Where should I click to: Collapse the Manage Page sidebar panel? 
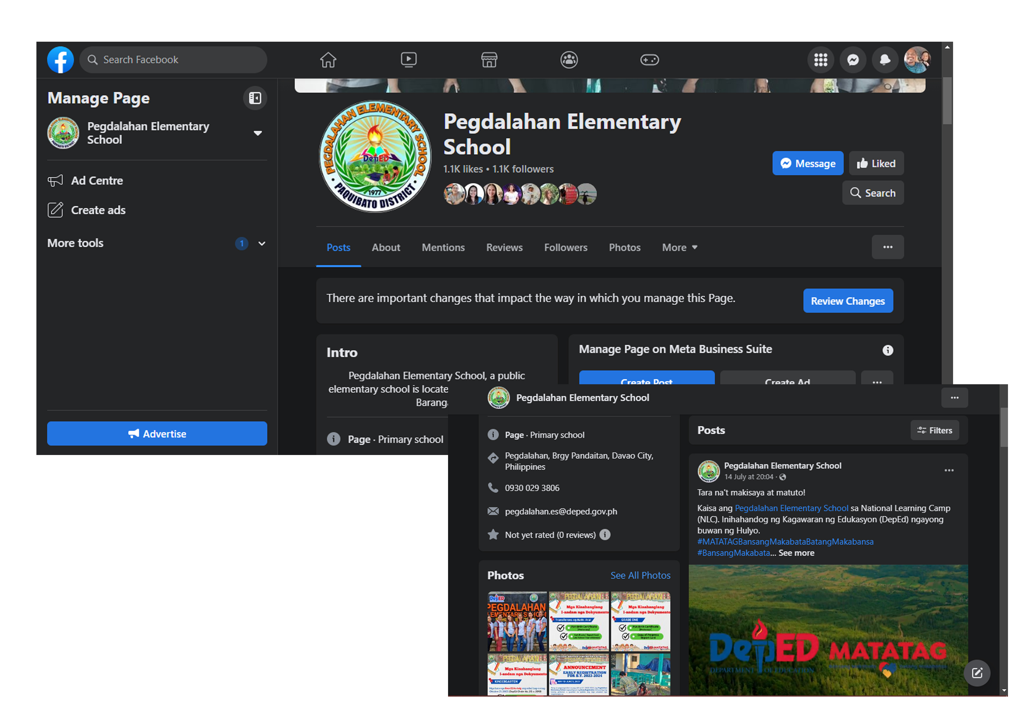(255, 98)
